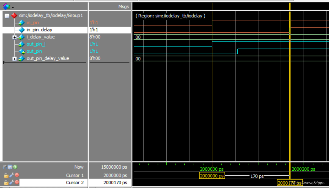Click the wave format icon at top-left
329x188 pixels.
6,6
